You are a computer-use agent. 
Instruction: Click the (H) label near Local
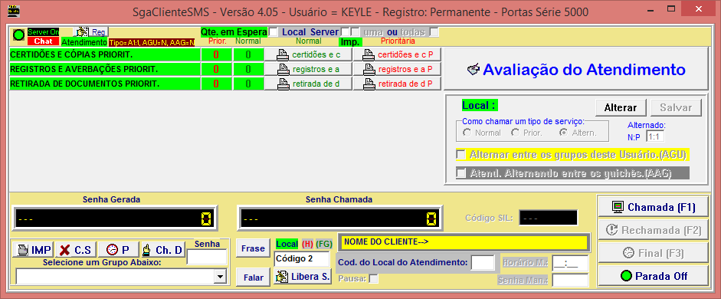click(307, 244)
